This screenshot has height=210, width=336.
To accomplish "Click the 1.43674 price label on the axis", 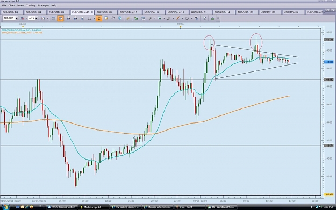I will tap(328, 146).
